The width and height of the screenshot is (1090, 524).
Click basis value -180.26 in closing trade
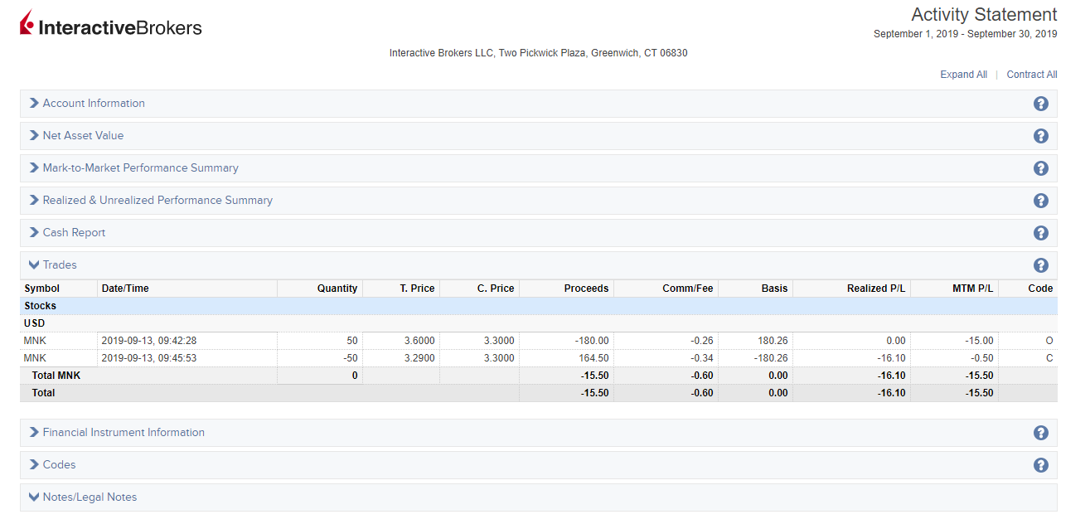pos(771,358)
